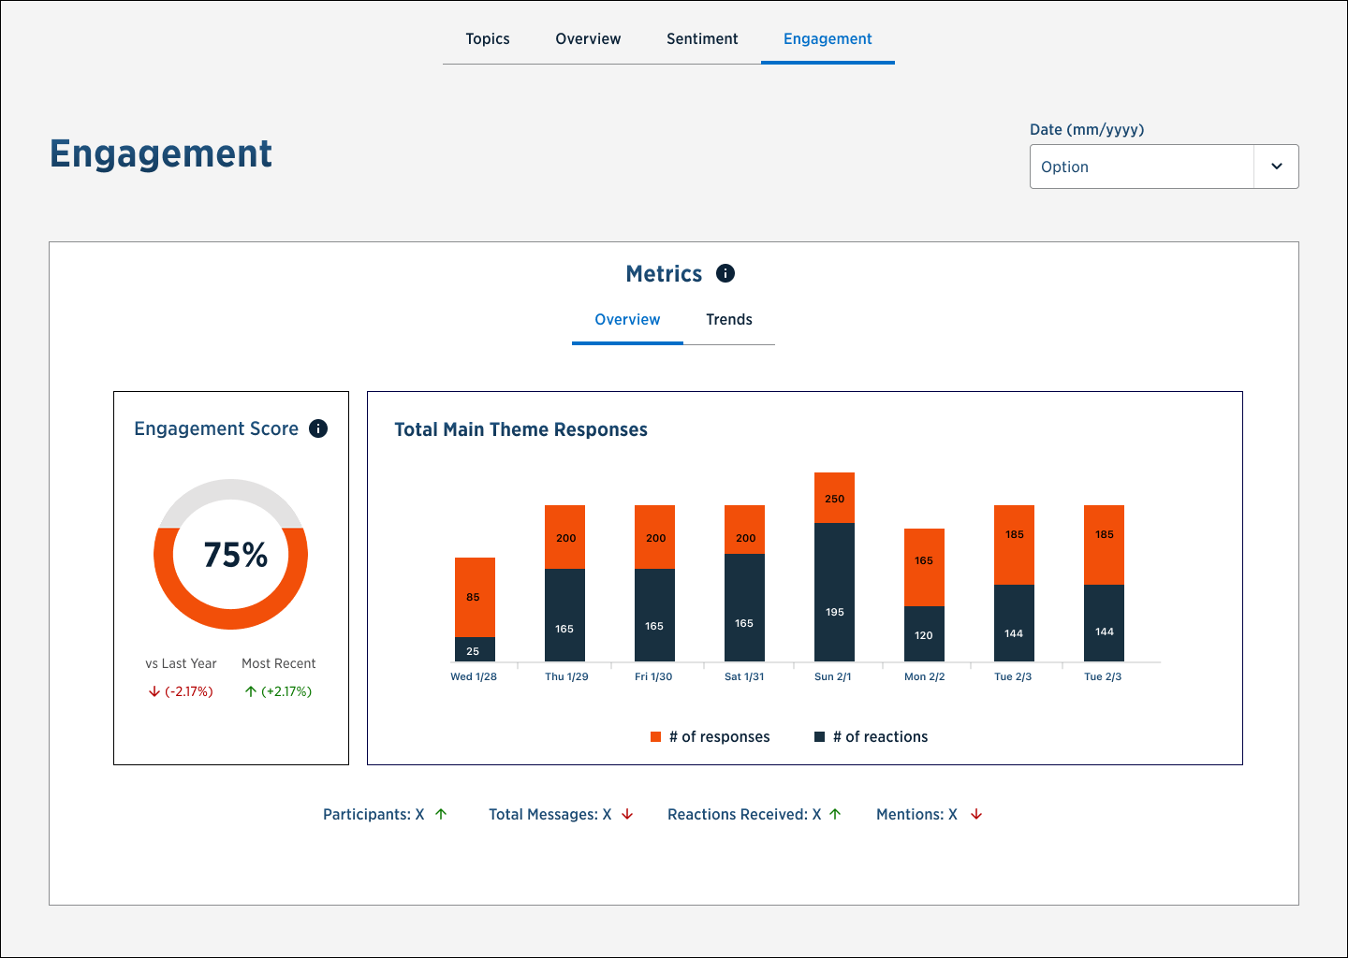1348x958 pixels.
Task: Open the Sentiment tab
Action: (x=702, y=39)
